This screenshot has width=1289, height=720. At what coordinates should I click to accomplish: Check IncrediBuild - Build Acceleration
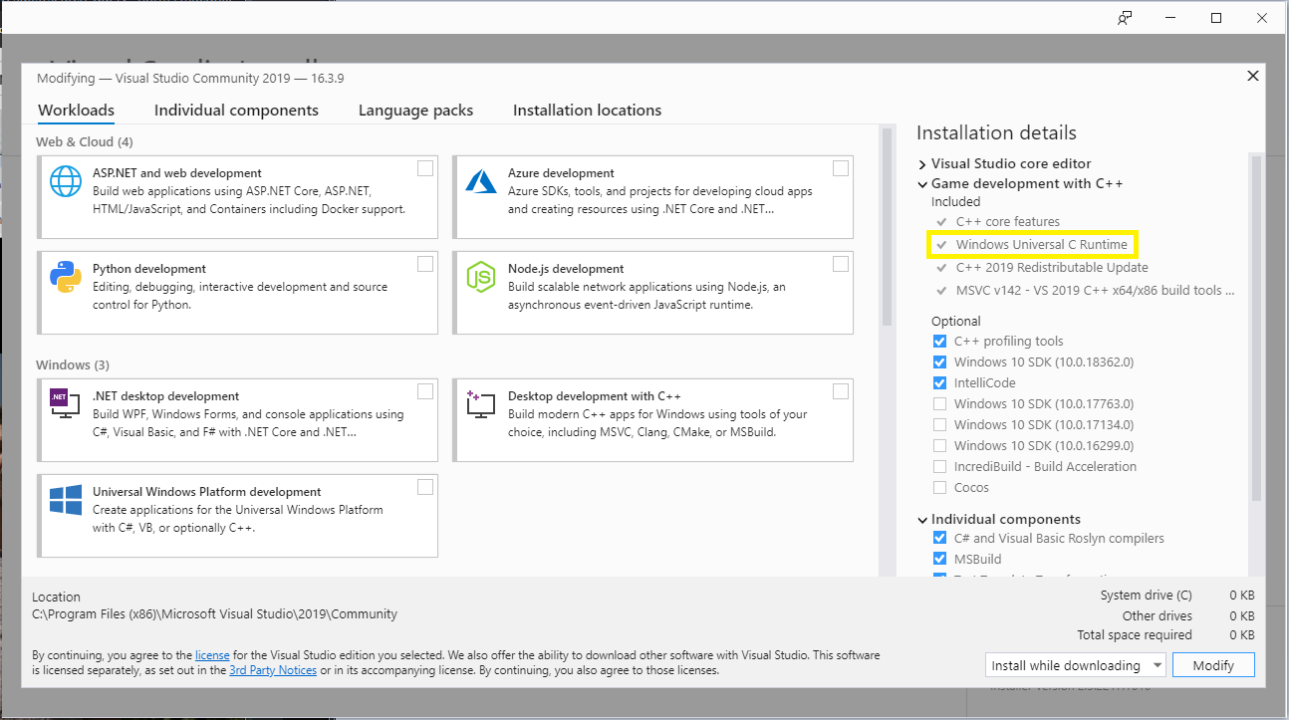coord(939,467)
